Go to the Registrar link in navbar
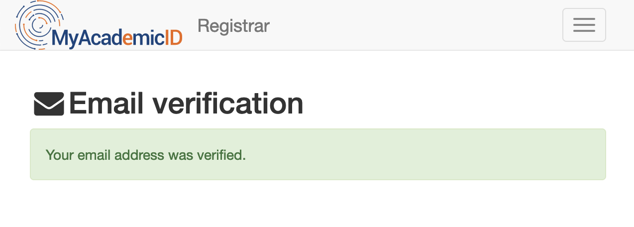Screen dimensions: 634x227 (233, 25)
